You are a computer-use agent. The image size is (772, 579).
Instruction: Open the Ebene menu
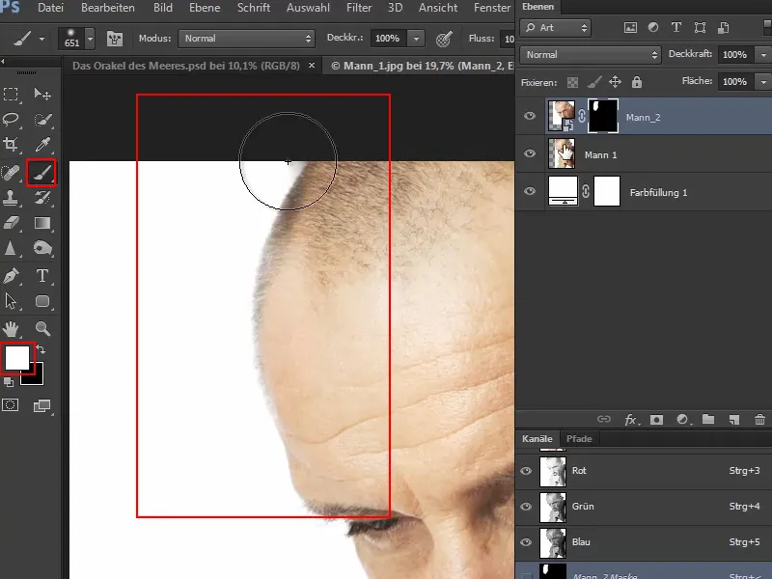[205, 8]
